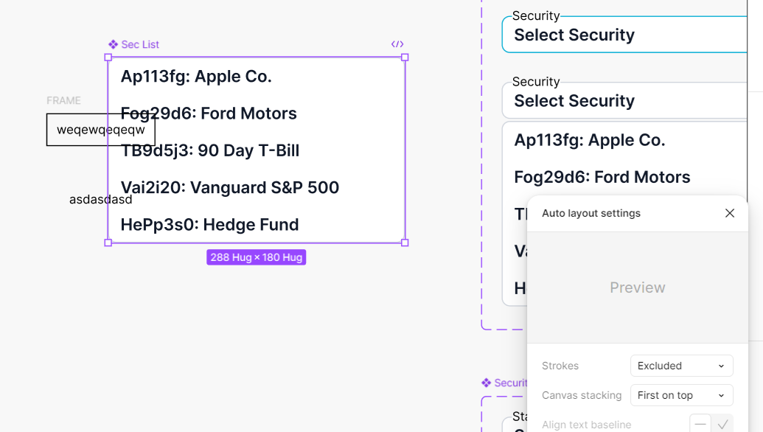Select 'Ap113fg: Apple Co.' in the Sec List frame
Image resolution: width=763 pixels, height=432 pixels.
pyautogui.click(x=196, y=77)
